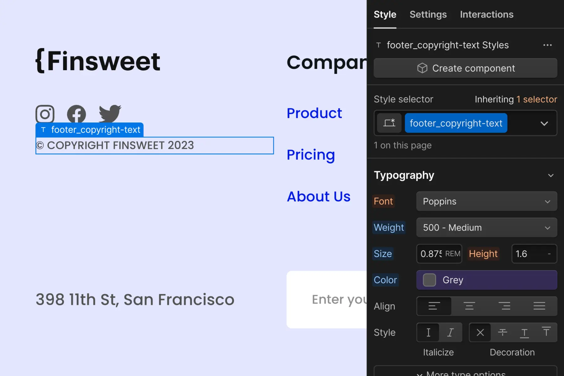Apply underline text decoration

coord(525,332)
